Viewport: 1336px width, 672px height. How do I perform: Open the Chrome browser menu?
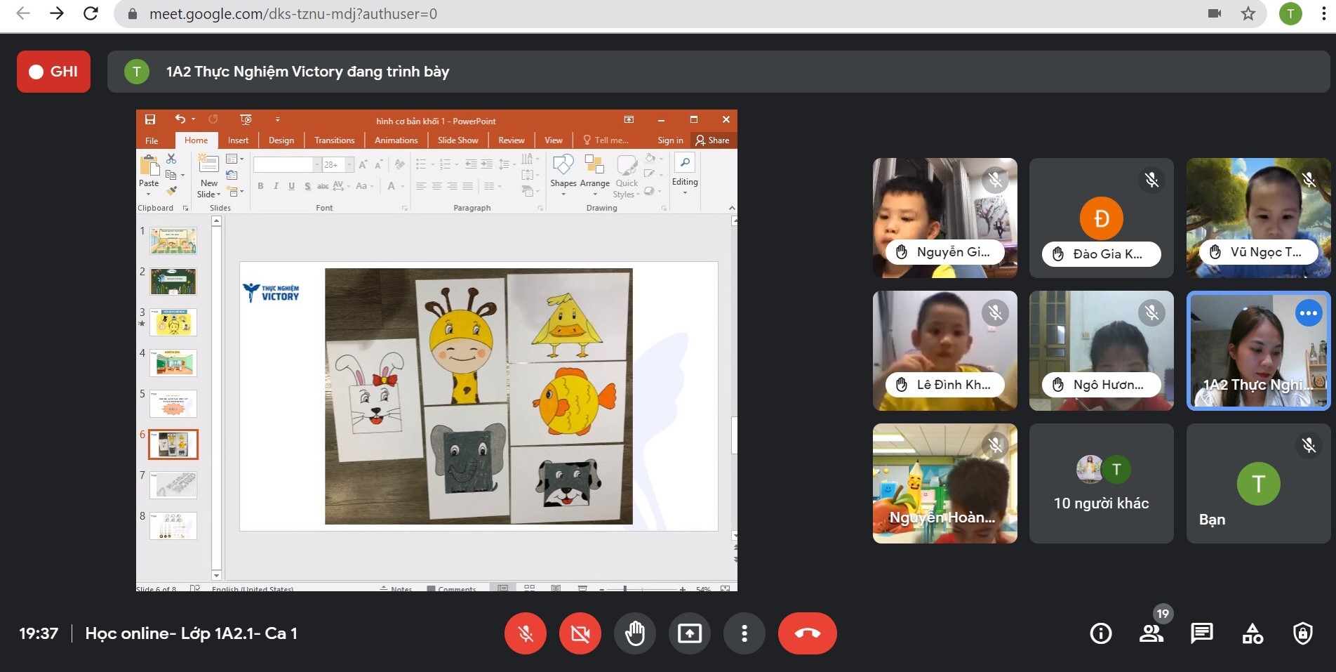(1323, 14)
